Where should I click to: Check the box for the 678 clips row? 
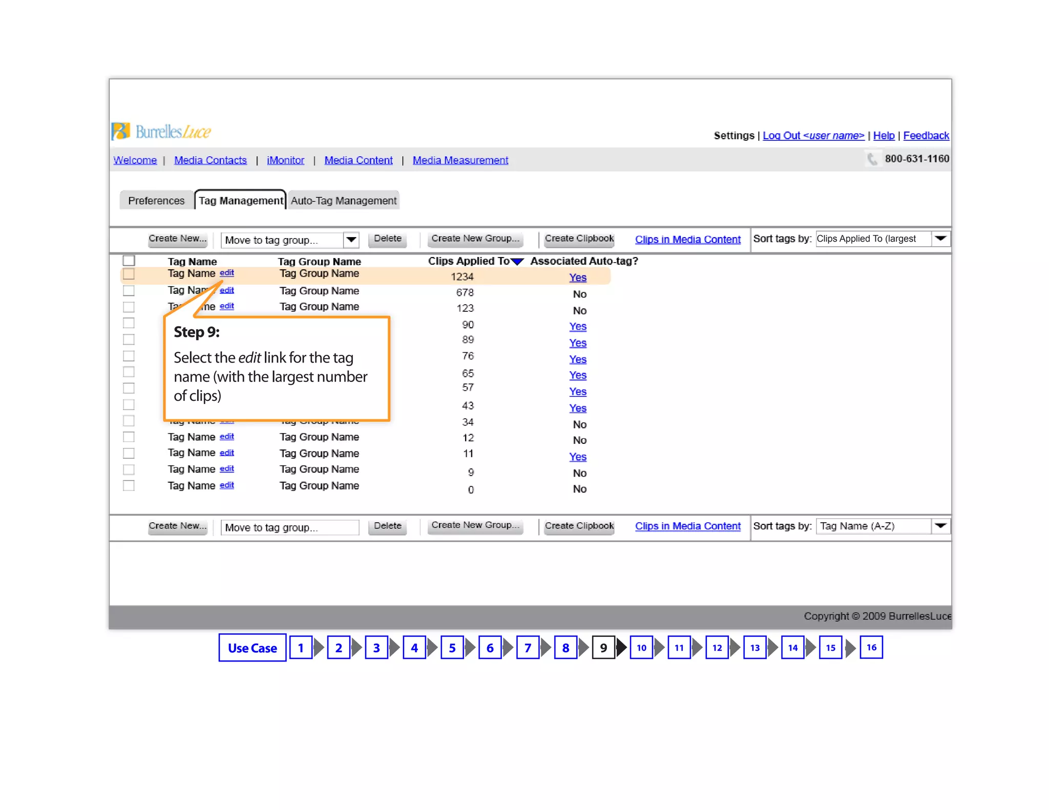pyautogui.click(x=129, y=290)
